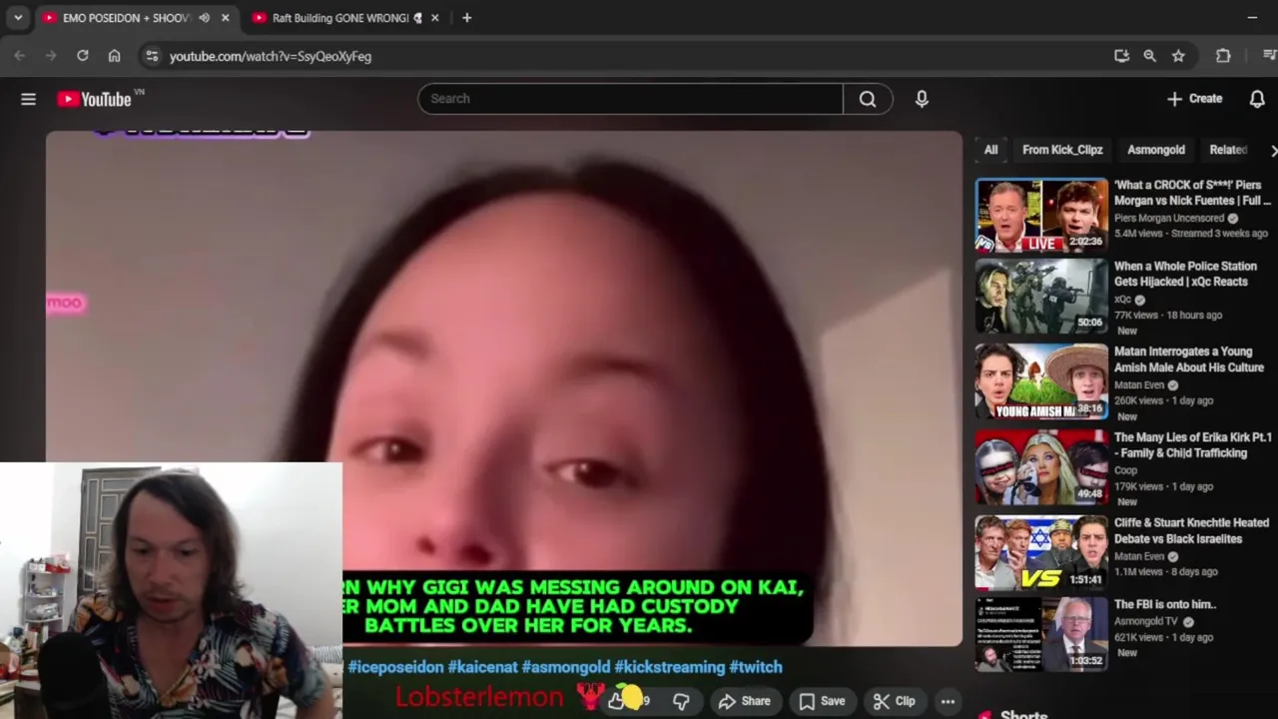The width and height of the screenshot is (1278, 719).
Task: Visit the Asmongold TV channel link
Action: coord(1146,621)
